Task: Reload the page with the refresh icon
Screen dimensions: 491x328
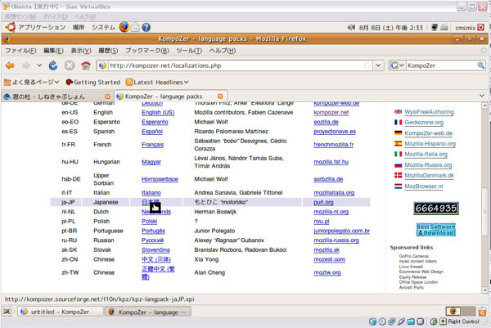Action: coord(53,65)
